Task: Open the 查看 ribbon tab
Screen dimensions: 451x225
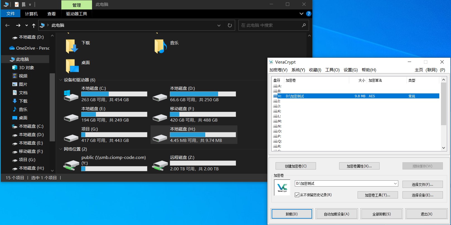Action: 51,14
